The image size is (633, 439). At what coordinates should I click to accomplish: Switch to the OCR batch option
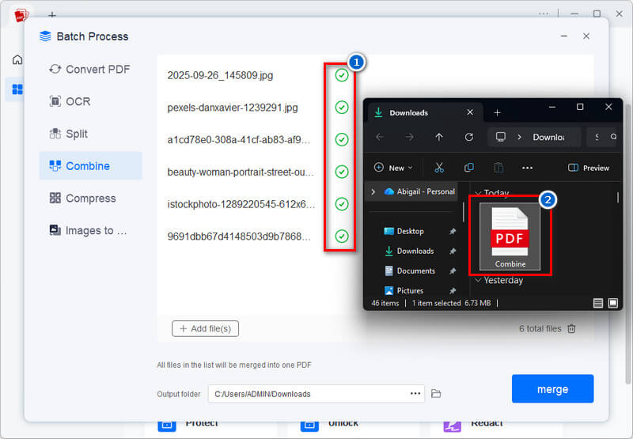[78, 101]
